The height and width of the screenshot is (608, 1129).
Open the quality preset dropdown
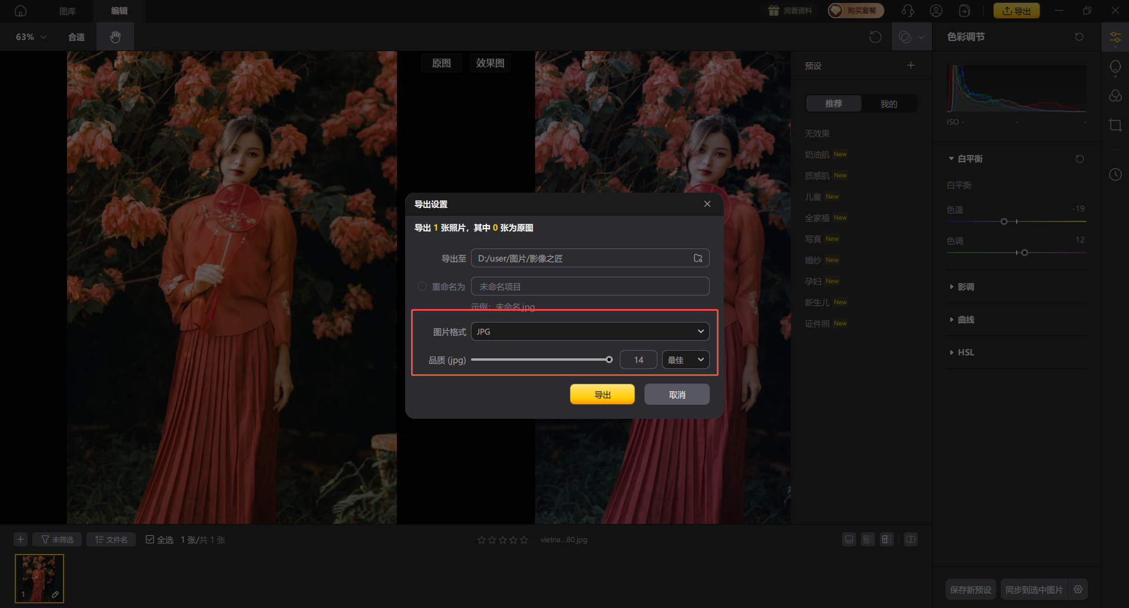[x=685, y=360]
